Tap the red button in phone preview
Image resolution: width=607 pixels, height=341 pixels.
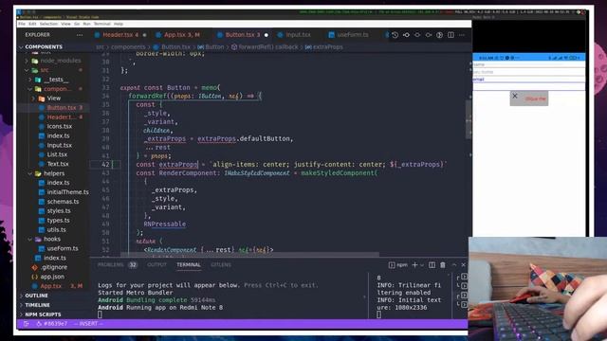coord(529,99)
